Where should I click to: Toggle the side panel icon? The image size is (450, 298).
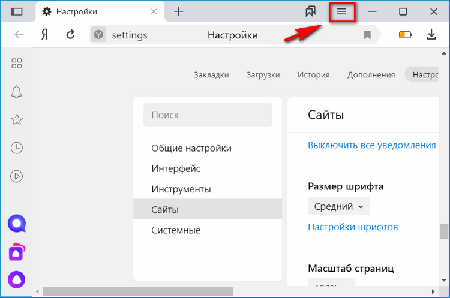[x=17, y=11]
